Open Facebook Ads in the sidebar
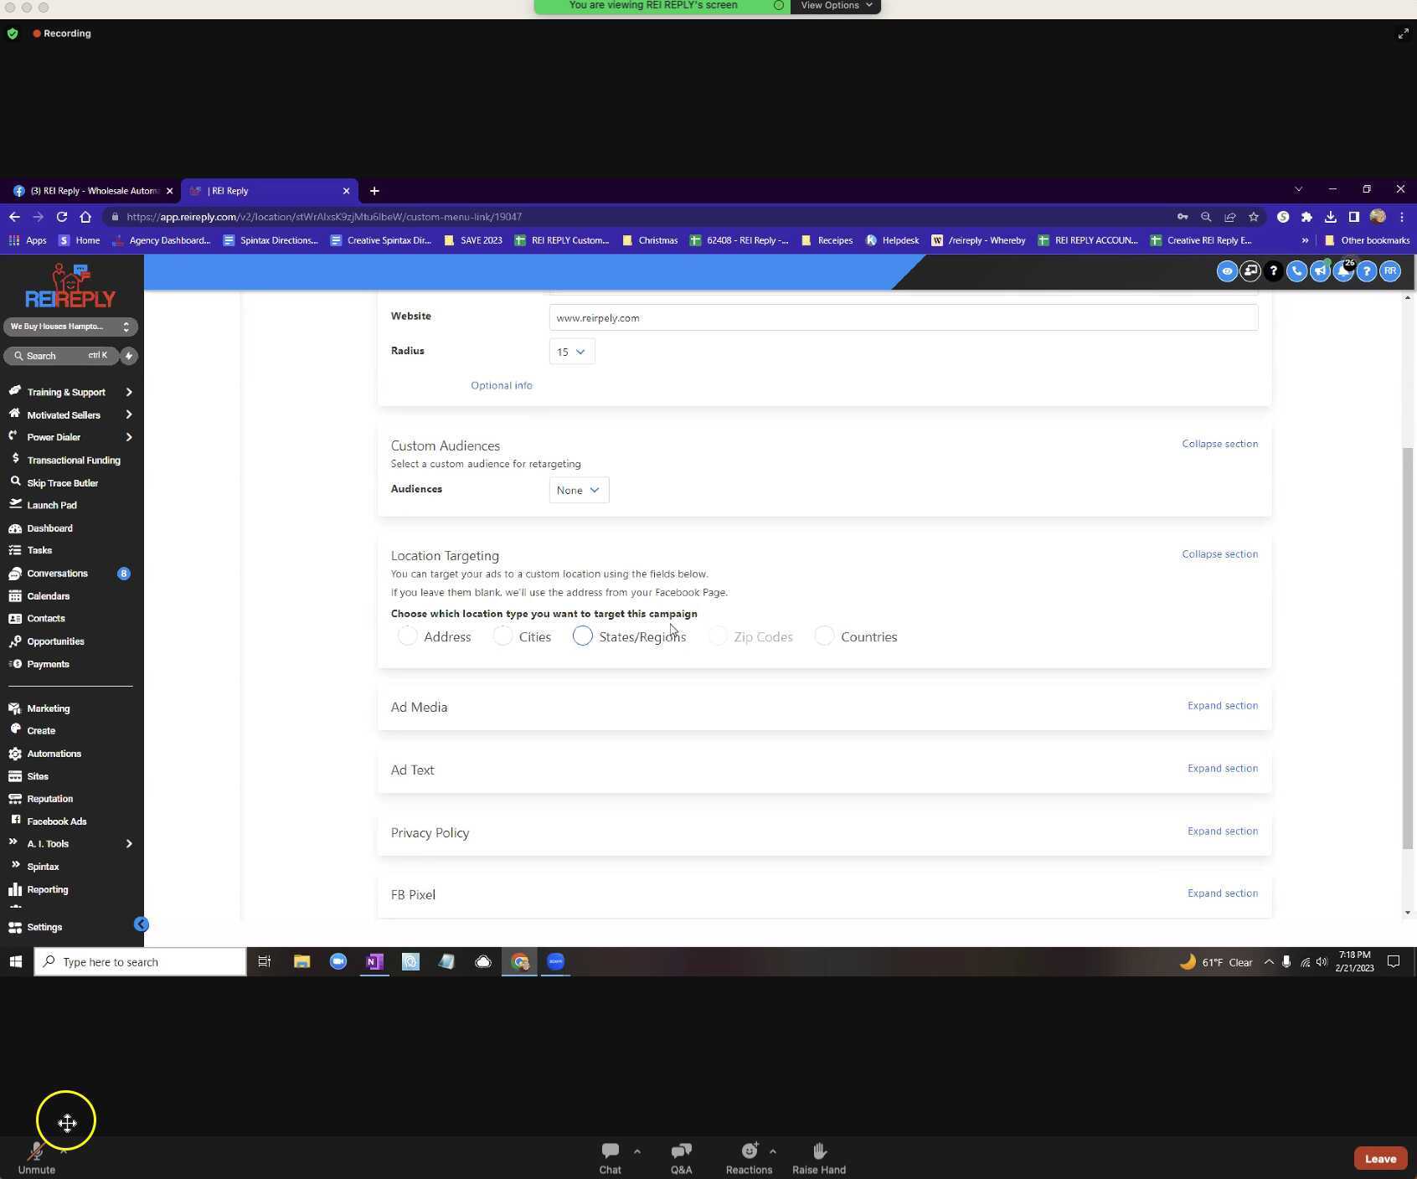Screen dimensions: 1417x1179 56,821
